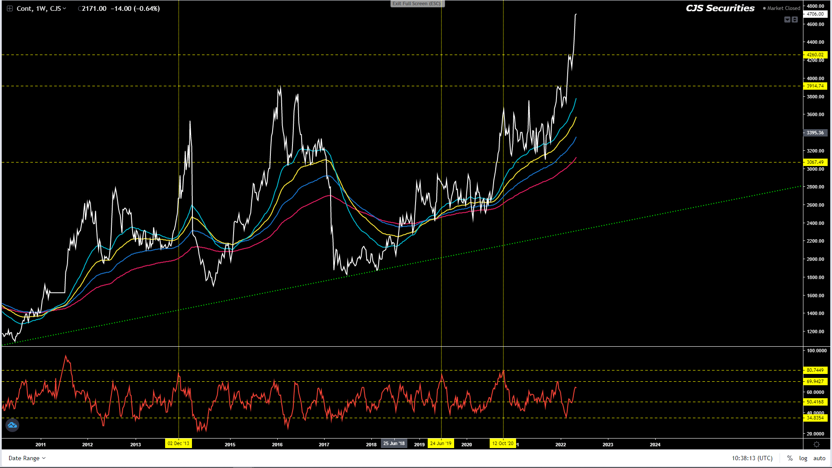Click the 80.7449 RSI level label
This screenshot has width=832, height=468.
(x=815, y=370)
